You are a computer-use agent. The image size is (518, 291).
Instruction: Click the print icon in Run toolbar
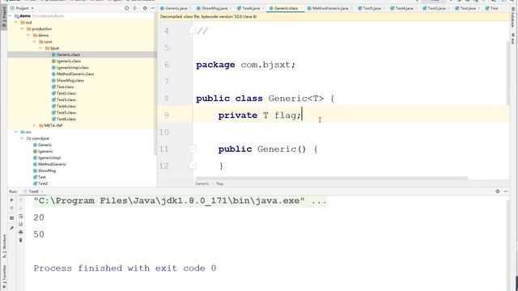point(20,232)
